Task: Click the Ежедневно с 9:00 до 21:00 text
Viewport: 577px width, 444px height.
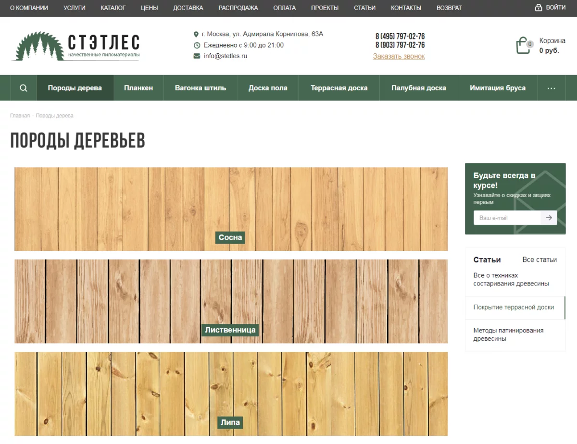Action: pos(243,45)
